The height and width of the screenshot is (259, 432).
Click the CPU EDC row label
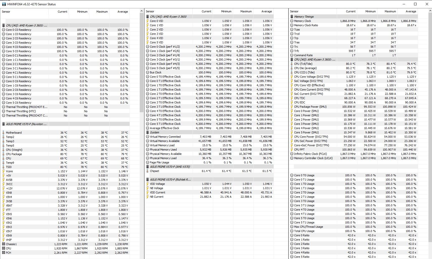[300, 102]
